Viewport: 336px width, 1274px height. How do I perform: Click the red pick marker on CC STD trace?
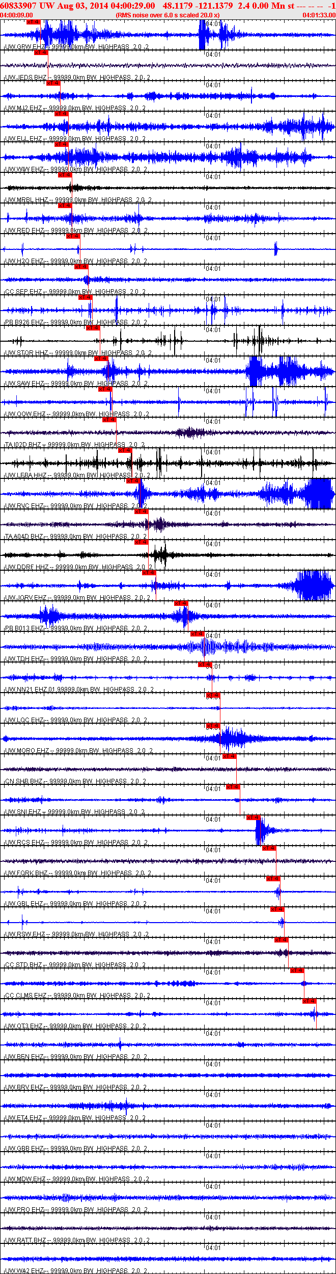(282, 940)
